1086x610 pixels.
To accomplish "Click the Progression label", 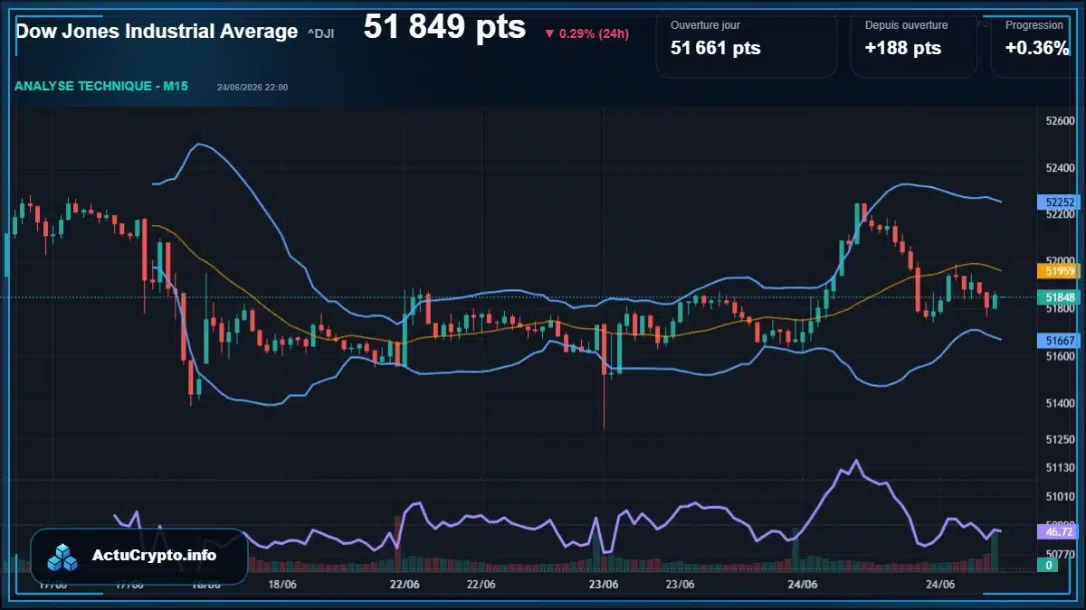I will (1034, 25).
